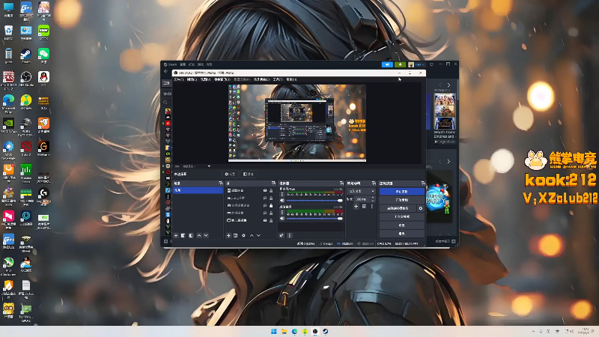599x337 pixels.
Task: Open options dots for lower audio channel
Action: click(282, 213)
